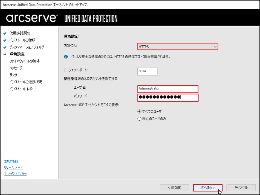This screenshot has height=195, width=260.
Task: Click the blue info icon beside the HTTPS note
Action: (66, 57)
